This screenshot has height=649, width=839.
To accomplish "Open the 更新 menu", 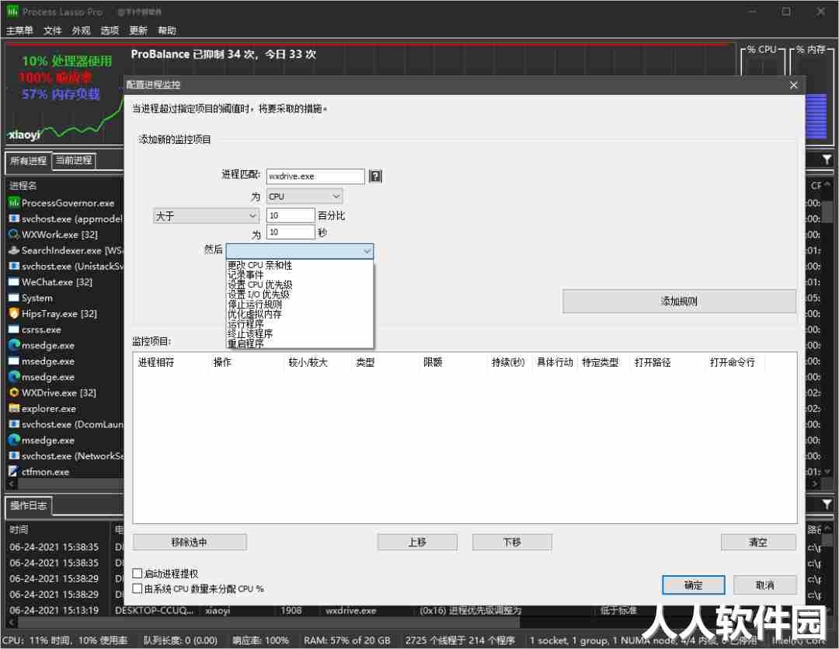I will 138,30.
